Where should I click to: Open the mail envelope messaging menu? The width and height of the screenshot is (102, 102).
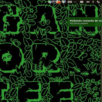tap(82, 2)
